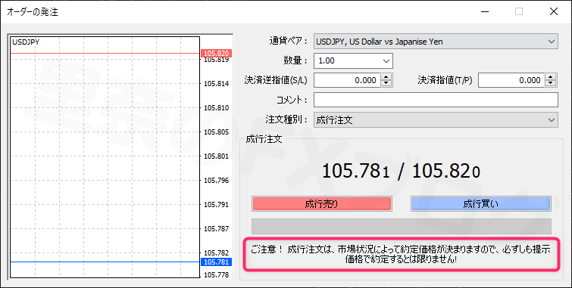
Task: Maximize the order window
Action: point(519,11)
